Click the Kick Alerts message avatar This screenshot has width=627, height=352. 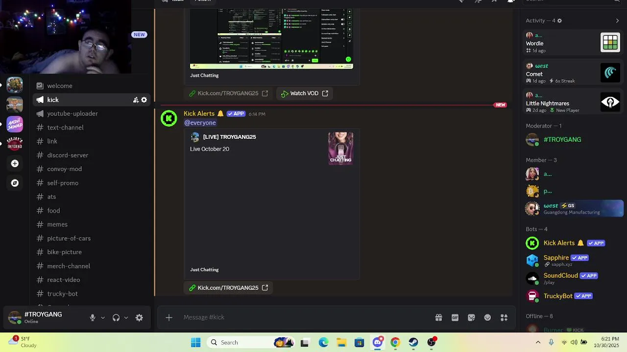coord(169,118)
